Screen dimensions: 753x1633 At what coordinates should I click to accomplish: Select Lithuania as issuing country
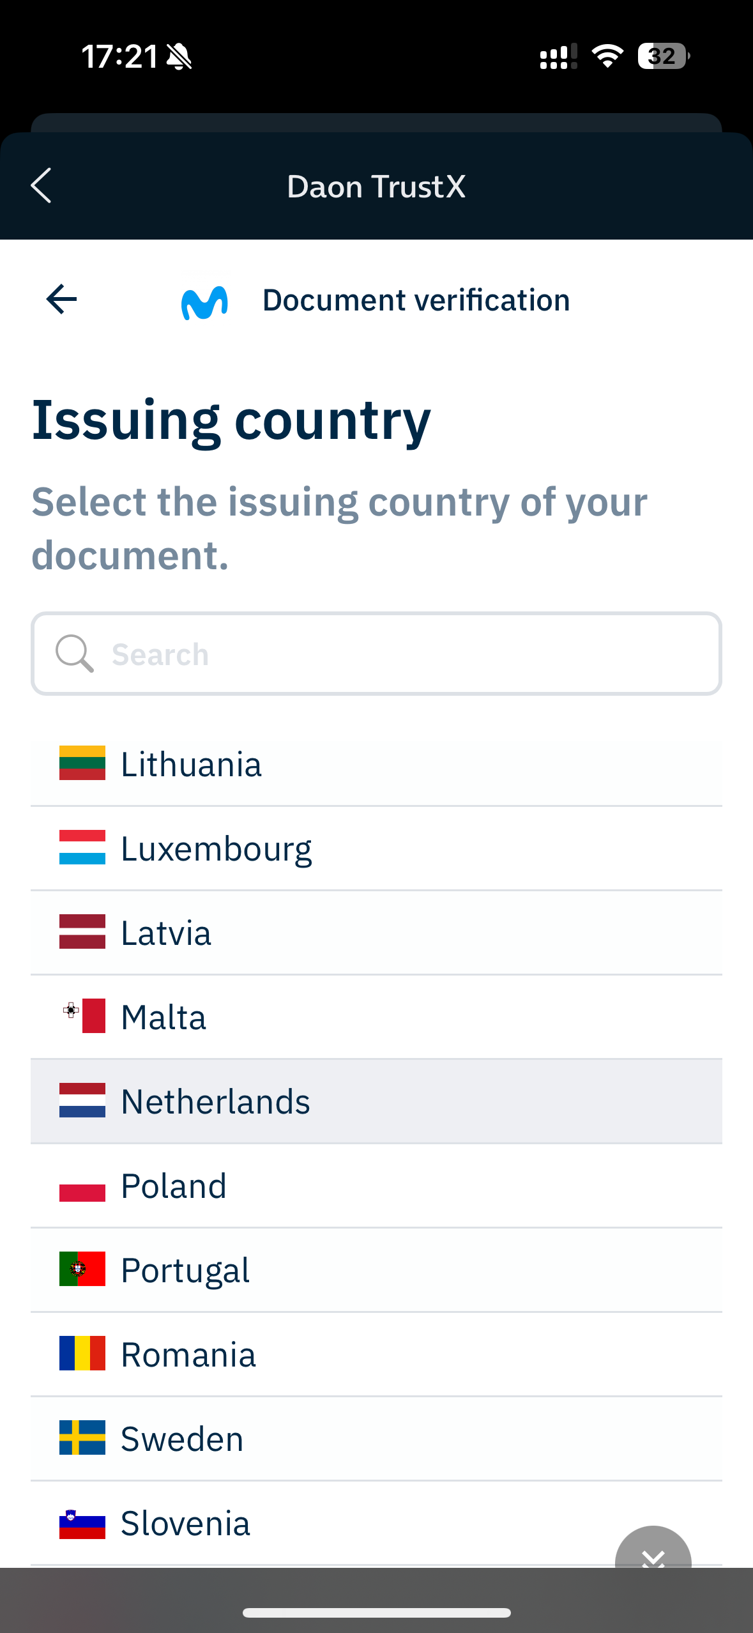376,764
